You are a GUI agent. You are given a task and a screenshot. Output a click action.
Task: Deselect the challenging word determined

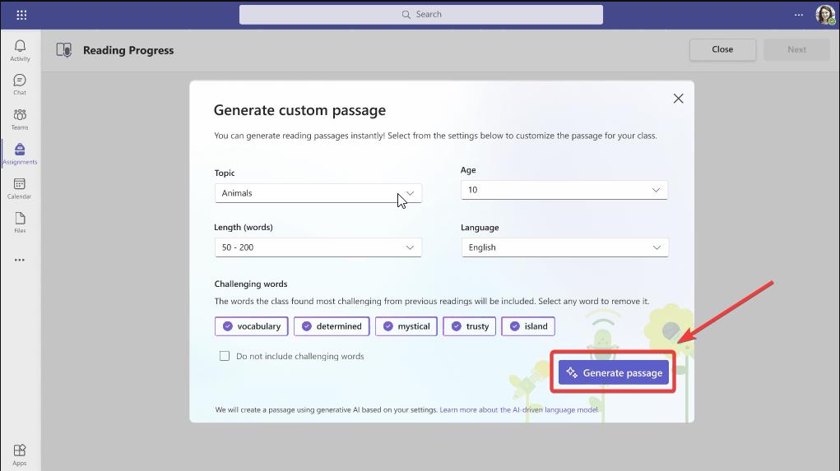pyautogui.click(x=332, y=326)
